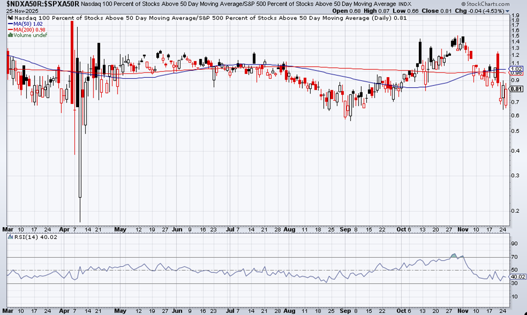Click the green Volume bars icon in legend
The image size is (527, 315).
pos(10,35)
